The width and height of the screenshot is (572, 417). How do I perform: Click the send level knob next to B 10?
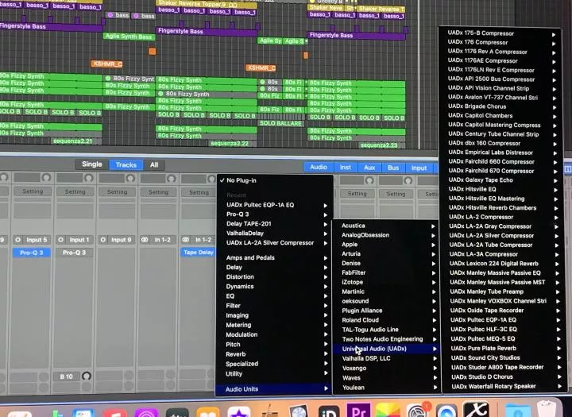click(87, 376)
